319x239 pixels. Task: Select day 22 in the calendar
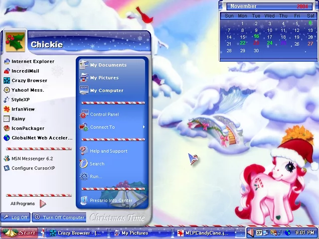(243, 43)
